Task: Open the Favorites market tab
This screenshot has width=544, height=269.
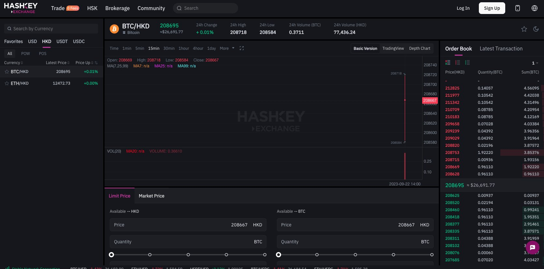Action: coord(13,42)
